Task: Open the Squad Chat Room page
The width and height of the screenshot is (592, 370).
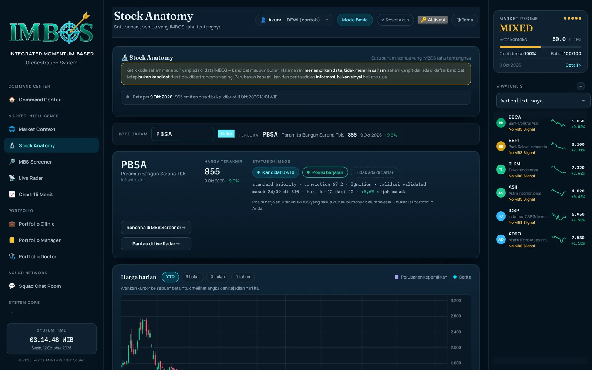Action: click(x=51, y=286)
